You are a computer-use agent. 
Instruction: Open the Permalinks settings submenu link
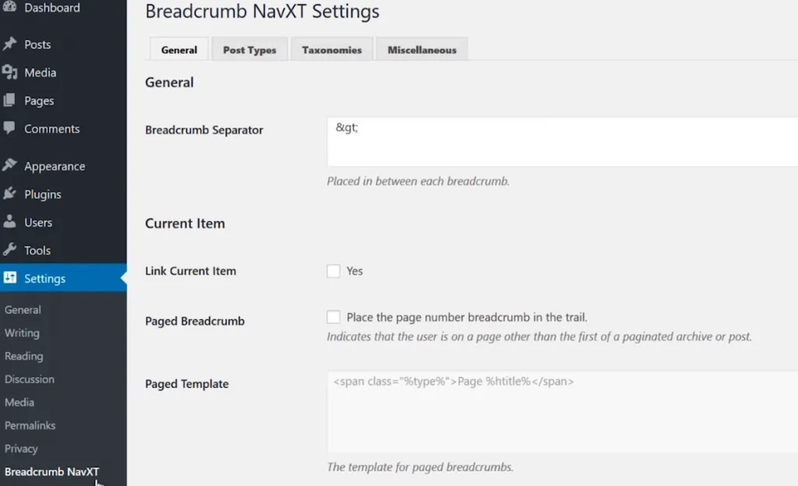[x=30, y=425]
